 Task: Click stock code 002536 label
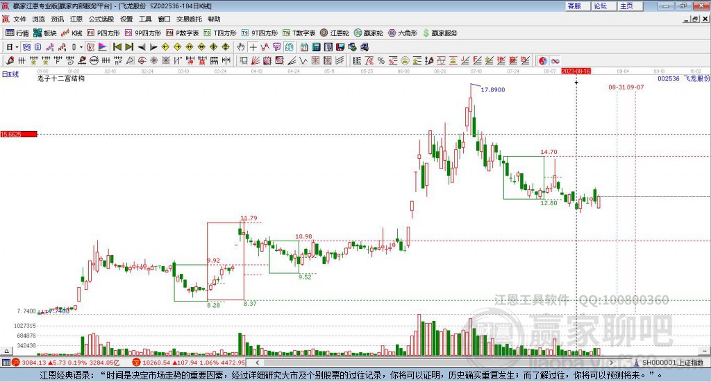pos(669,78)
